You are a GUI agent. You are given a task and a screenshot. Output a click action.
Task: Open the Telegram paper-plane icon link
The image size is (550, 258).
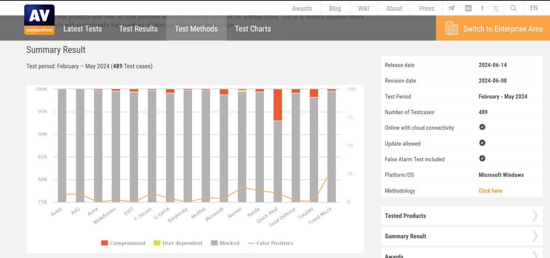[452, 8]
